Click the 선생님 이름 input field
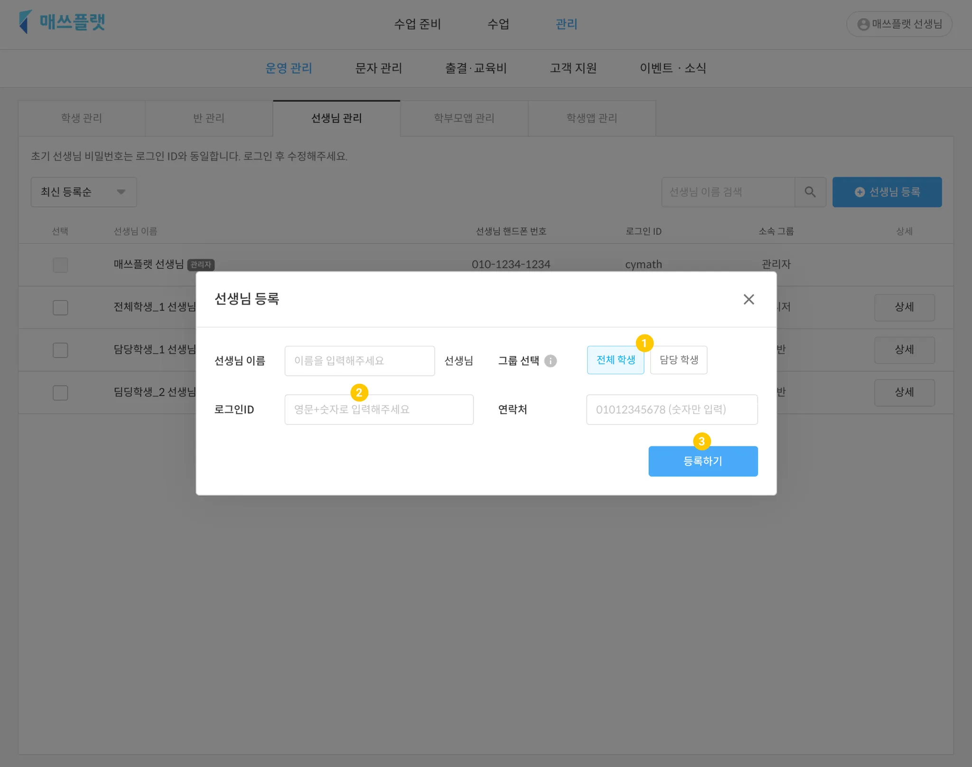 [359, 361]
